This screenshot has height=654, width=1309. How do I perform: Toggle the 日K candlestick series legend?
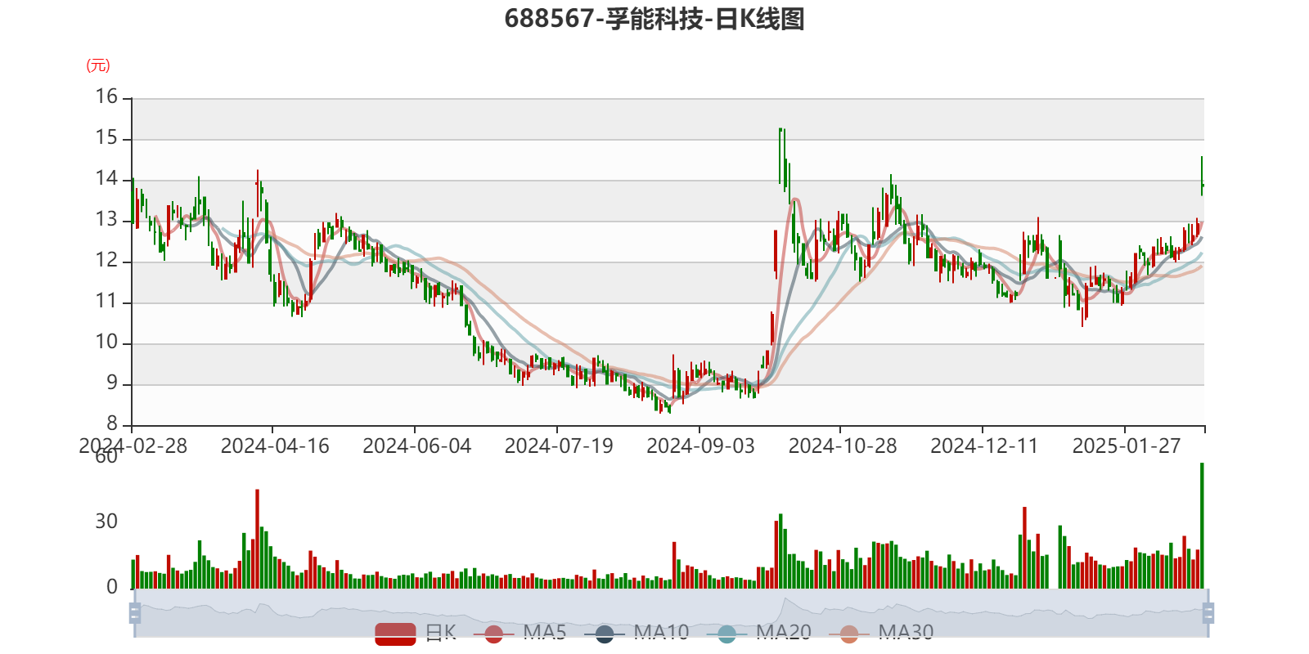point(416,633)
